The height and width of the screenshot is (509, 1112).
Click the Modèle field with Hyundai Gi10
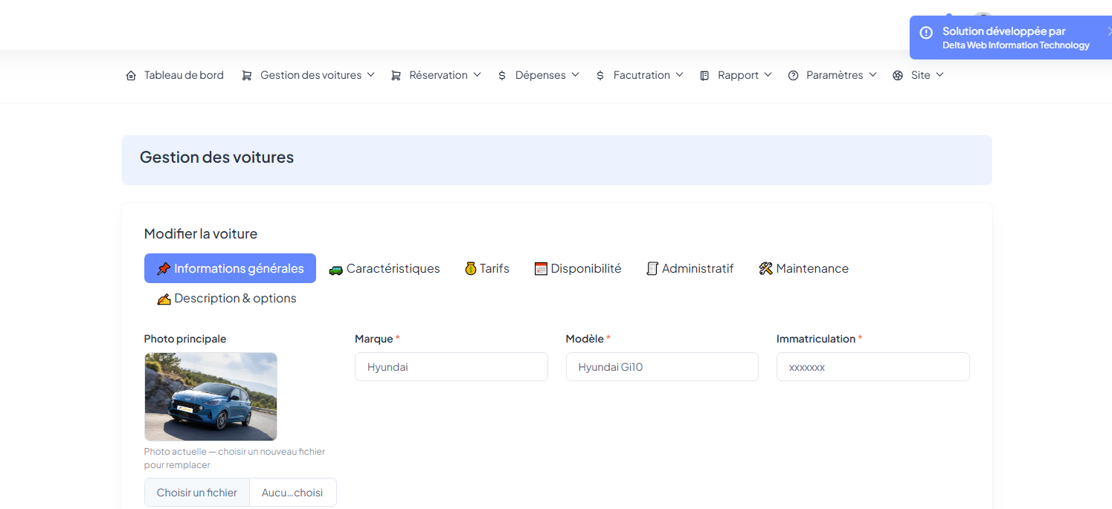pos(662,367)
